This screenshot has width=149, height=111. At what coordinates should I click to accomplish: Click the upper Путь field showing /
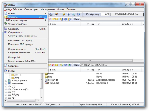111,19
